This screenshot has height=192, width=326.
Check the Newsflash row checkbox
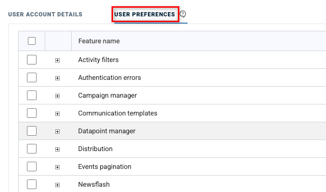(32, 184)
